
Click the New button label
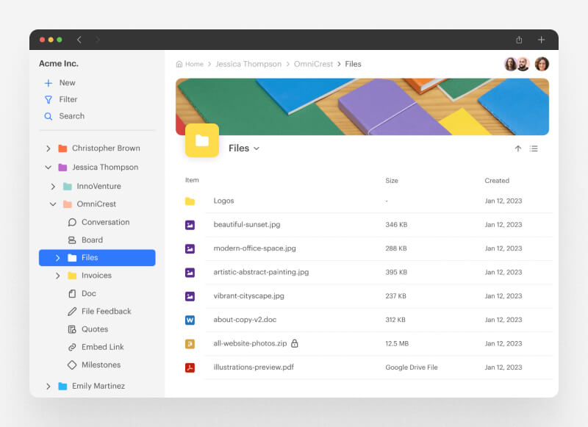coord(67,83)
